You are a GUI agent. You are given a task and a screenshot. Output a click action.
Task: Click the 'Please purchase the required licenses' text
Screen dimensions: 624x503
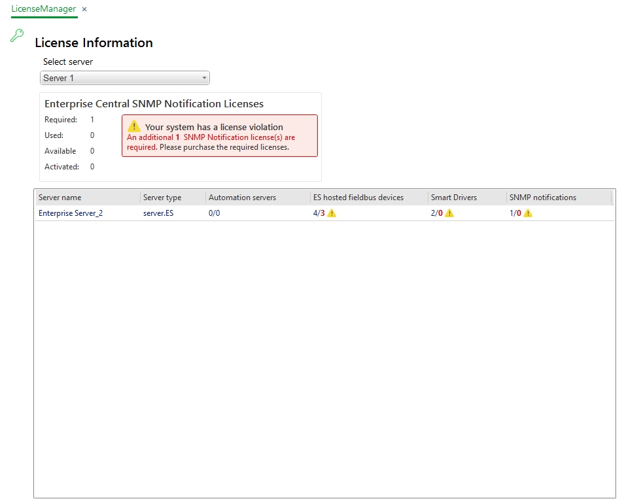(224, 147)
